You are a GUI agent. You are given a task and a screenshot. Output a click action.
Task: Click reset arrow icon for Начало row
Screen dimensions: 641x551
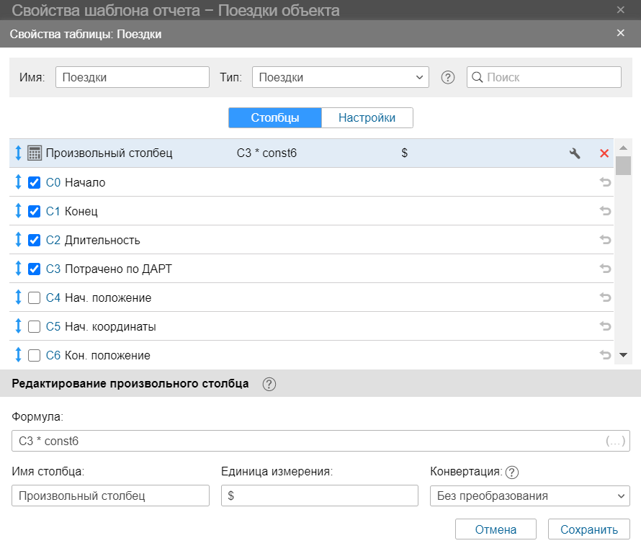[x=605, y=183]
